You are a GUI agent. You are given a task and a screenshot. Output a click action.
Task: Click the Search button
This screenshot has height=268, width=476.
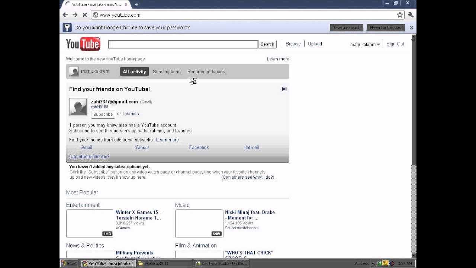267,44
